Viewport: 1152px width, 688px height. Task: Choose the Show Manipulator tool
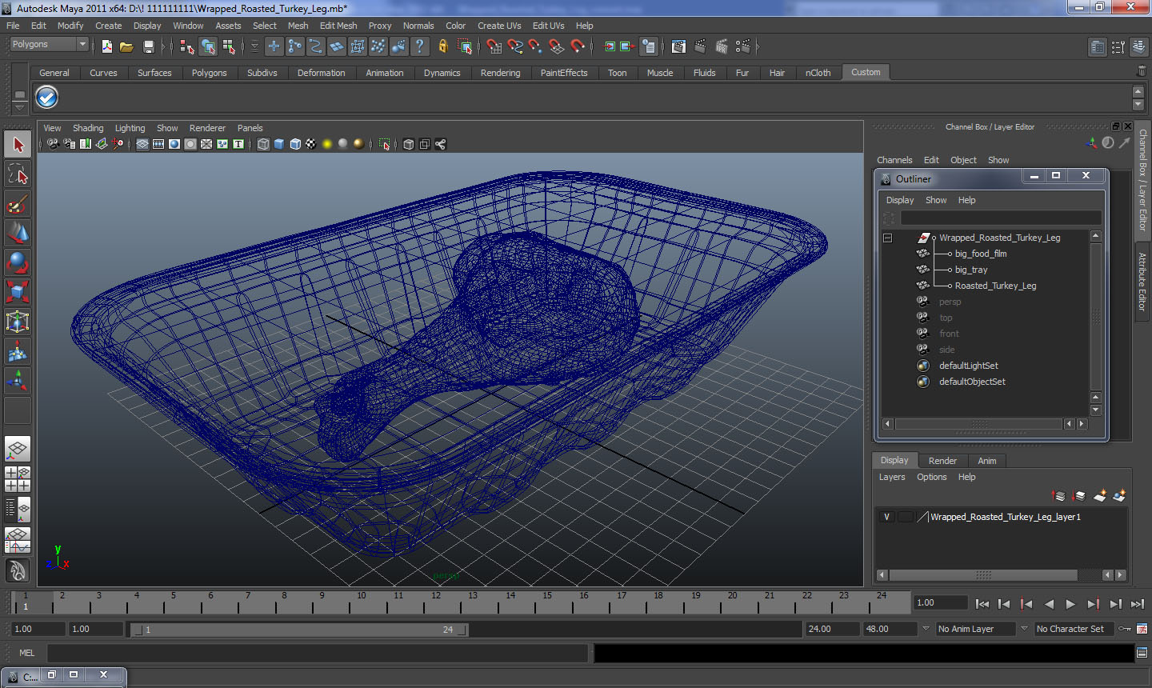tap(18, 381)
